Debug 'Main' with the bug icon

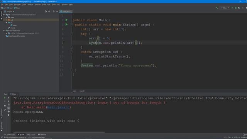tap(236, 8)
